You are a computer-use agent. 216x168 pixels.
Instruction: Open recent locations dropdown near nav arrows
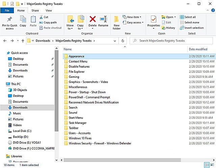point(18,41)
